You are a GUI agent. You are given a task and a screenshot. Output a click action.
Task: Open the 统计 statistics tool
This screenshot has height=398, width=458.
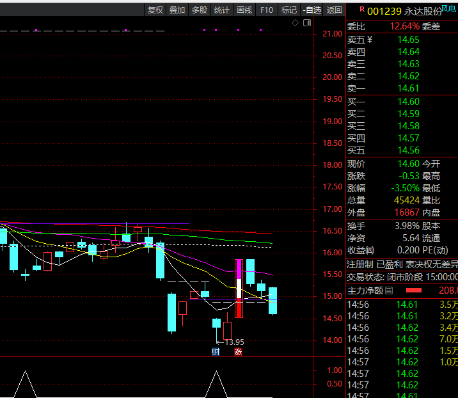click(x=222, y=10)
